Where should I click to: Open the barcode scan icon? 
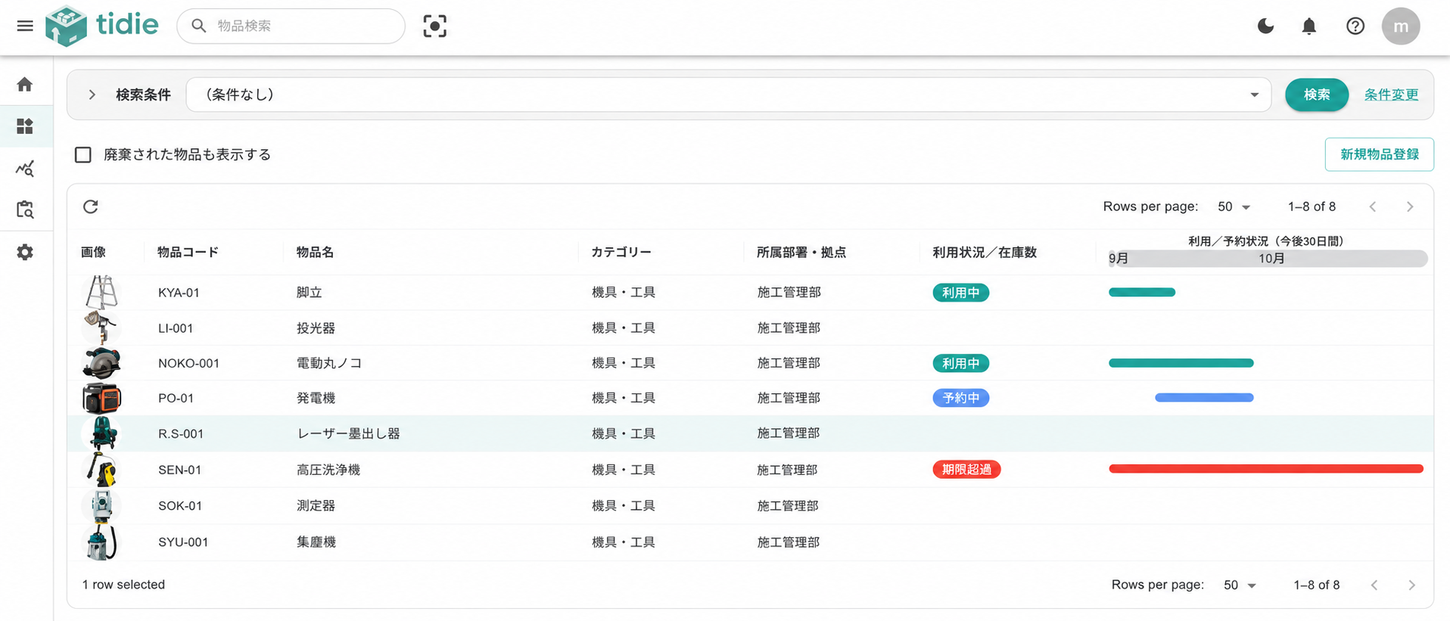click(434, 26)
